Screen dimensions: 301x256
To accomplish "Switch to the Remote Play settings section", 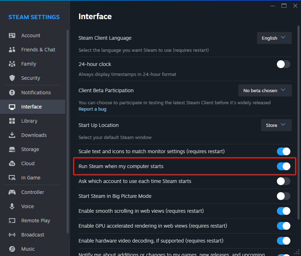I will tap(35, 221).
